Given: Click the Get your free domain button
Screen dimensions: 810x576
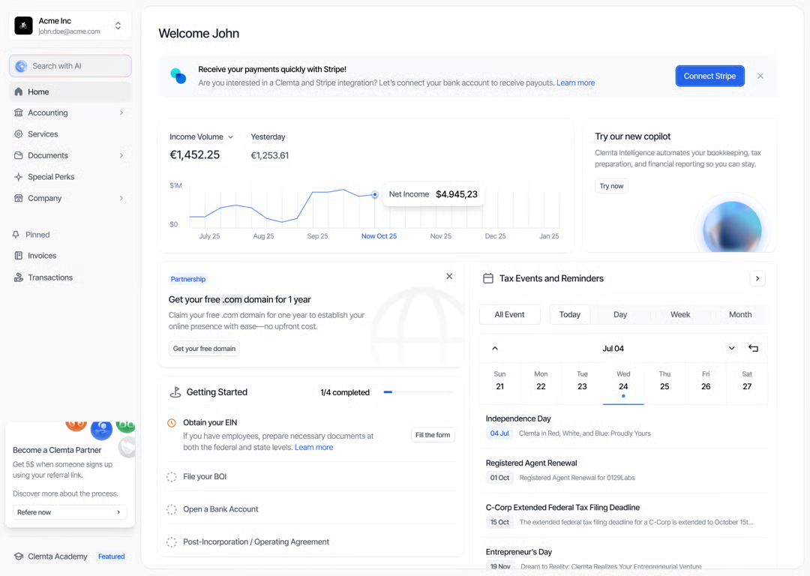Looking at the screenshot, I should point(204,349).
